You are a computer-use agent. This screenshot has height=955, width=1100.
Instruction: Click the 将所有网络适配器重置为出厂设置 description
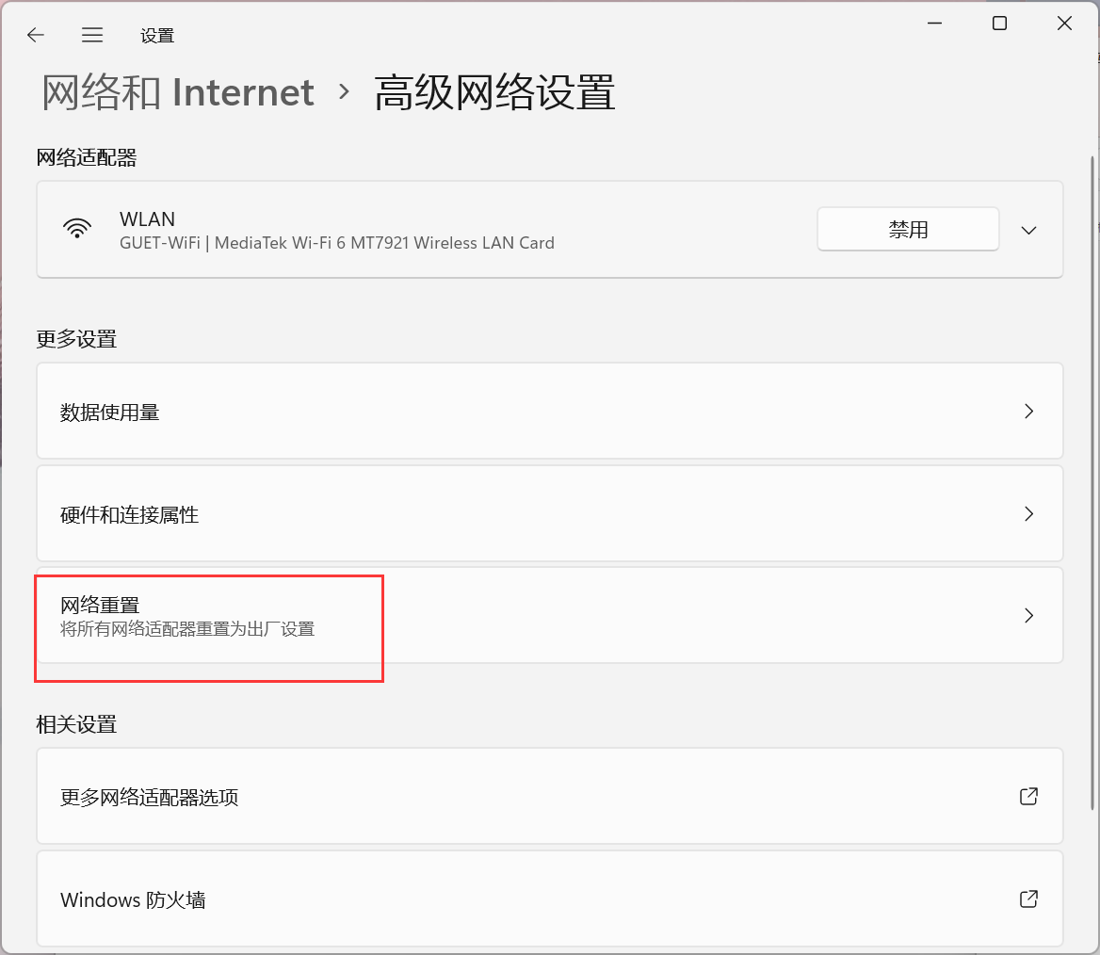pos(187,629)
